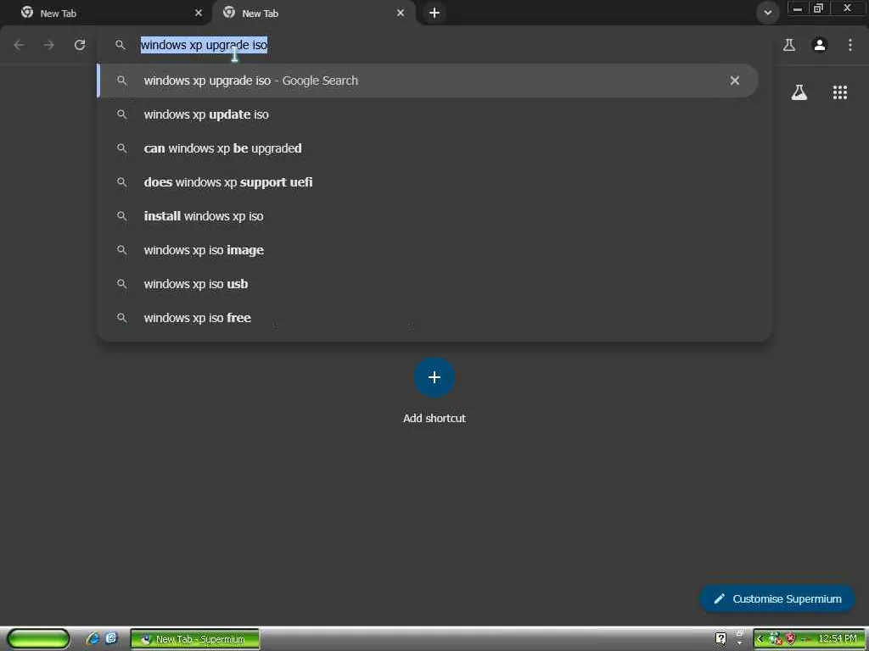Click the Customise Supermium button

tap(777, 599)
